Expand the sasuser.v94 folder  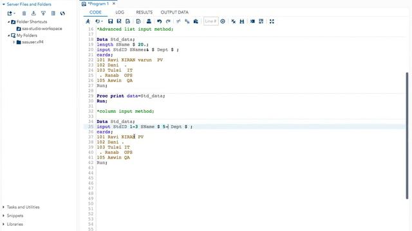[x=14, y=42]
